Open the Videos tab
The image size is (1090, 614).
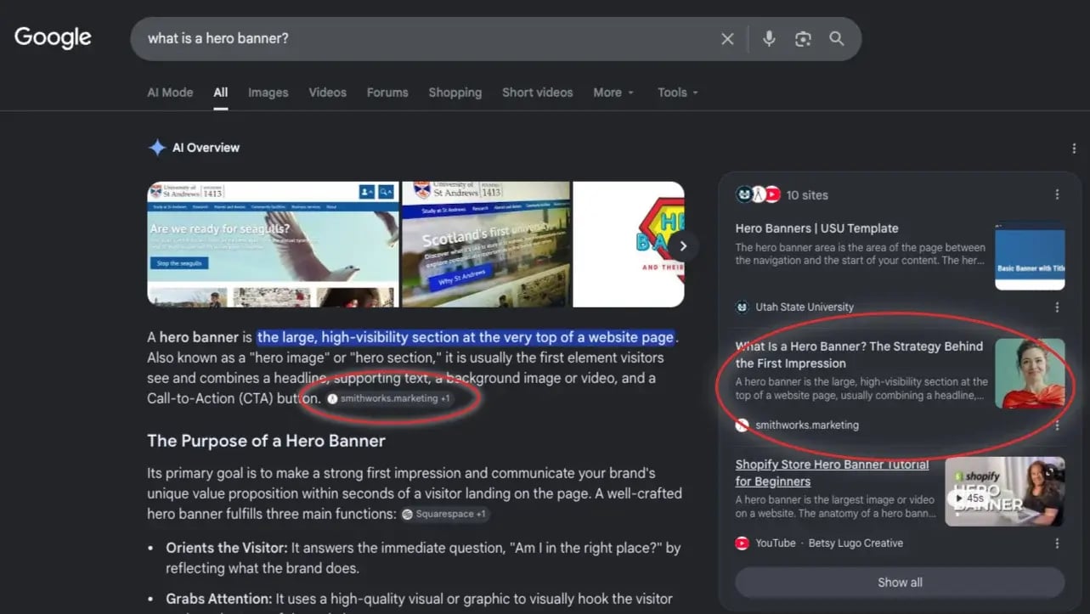tap(328, 93)
